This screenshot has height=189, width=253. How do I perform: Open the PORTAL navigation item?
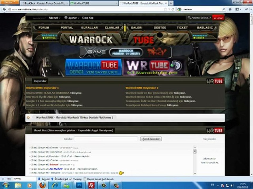pos(67,28)
